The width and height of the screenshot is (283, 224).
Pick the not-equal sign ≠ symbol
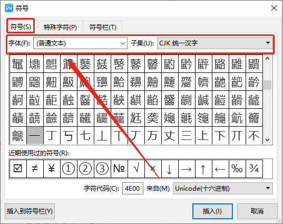coord(35,169)
